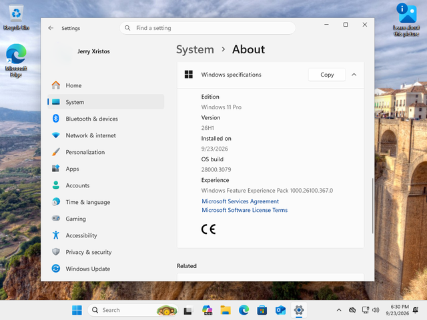427x320 pixels.
Task: Open Apps settings page
Action: coord(105,169)
